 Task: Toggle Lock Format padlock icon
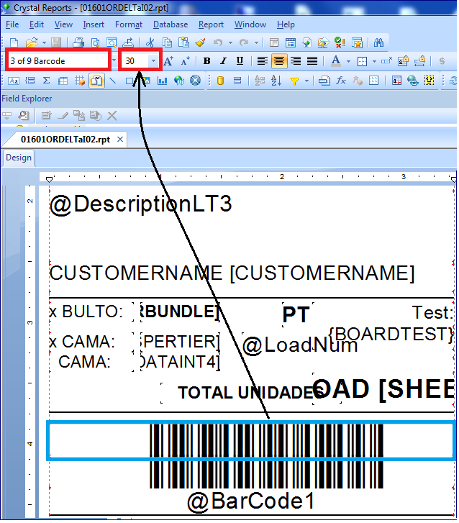pos(404,60)
